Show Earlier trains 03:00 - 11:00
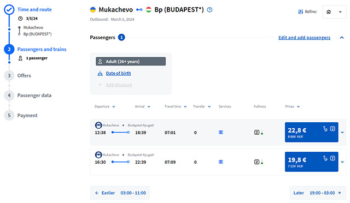Screen dimensions: 350x203 point(120,193)
